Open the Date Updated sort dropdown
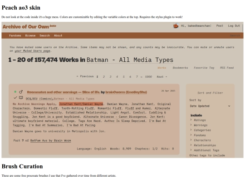This screenshot has height=184, width=245. click(x=210, y=106)
